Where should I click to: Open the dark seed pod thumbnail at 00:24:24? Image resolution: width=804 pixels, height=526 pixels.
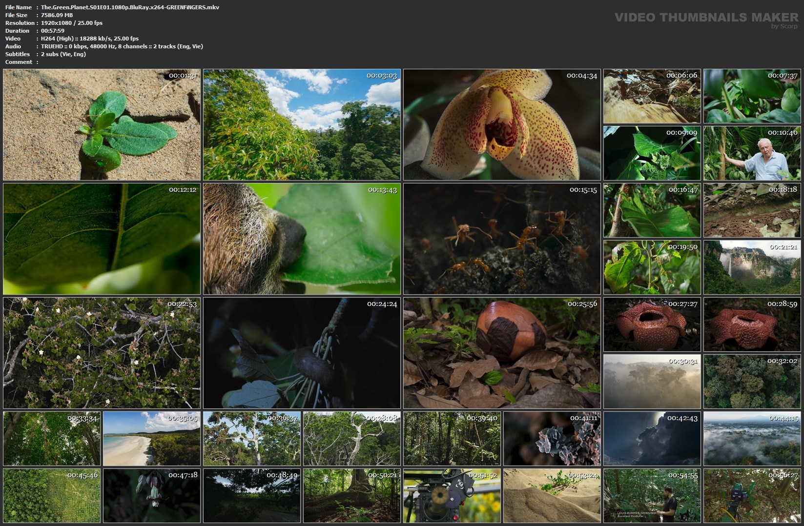coord(302,353)
